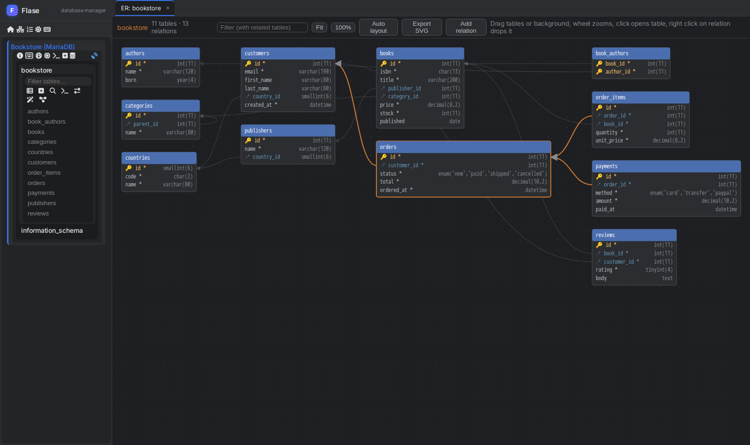Close the ER: bookstore tab
This screenshot has height=445, width=750.
[x=168, y=8]
